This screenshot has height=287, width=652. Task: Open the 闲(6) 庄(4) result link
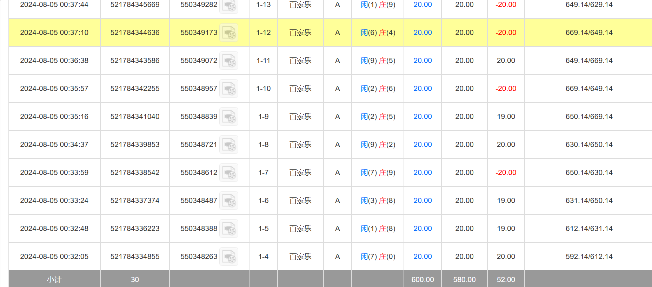(x=378, y=33)
